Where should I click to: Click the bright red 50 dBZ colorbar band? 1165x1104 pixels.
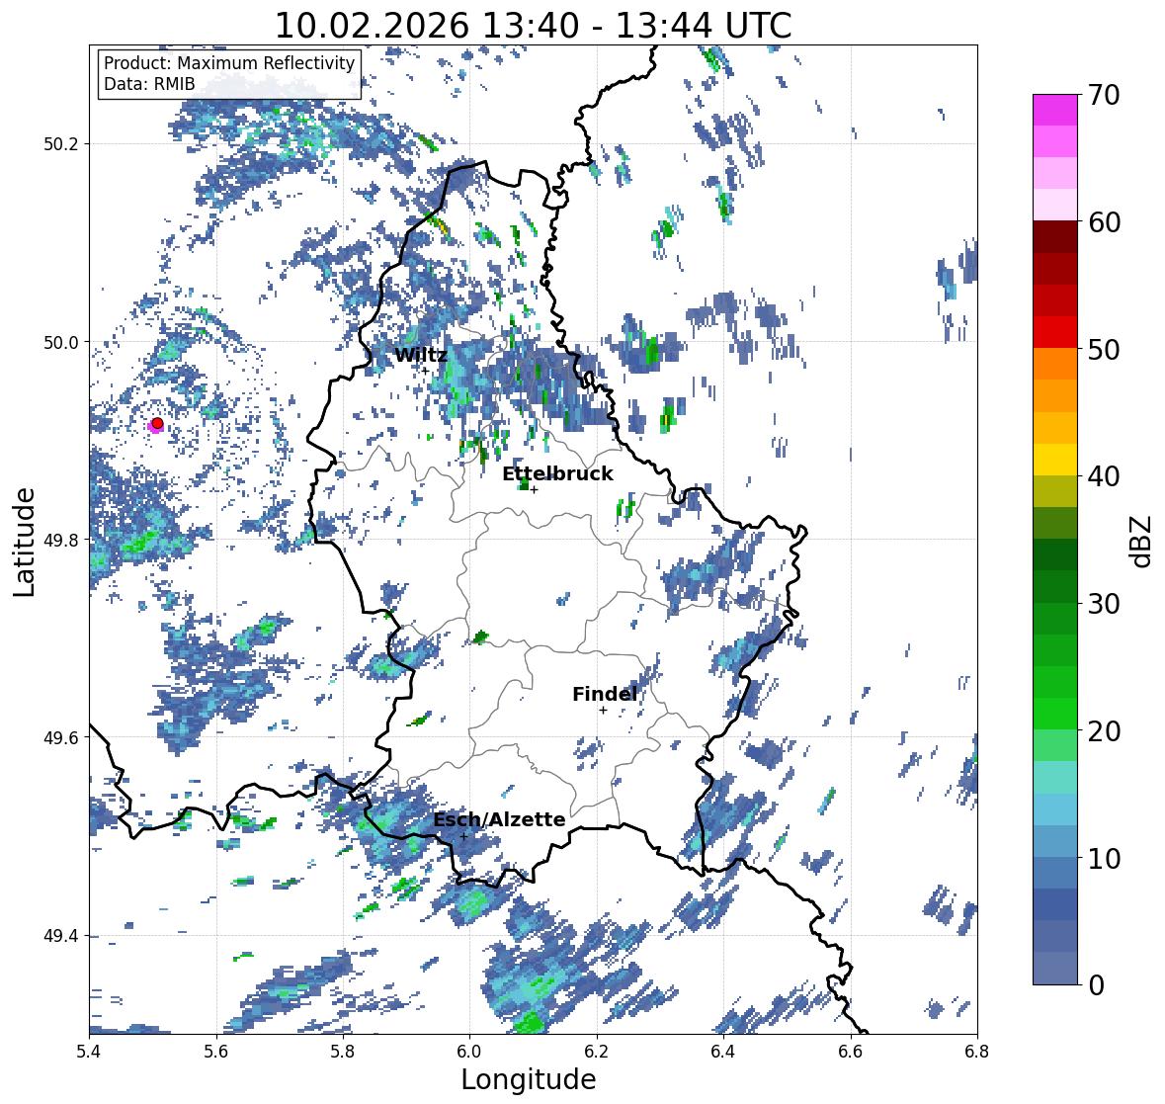tap(1054, 332)
